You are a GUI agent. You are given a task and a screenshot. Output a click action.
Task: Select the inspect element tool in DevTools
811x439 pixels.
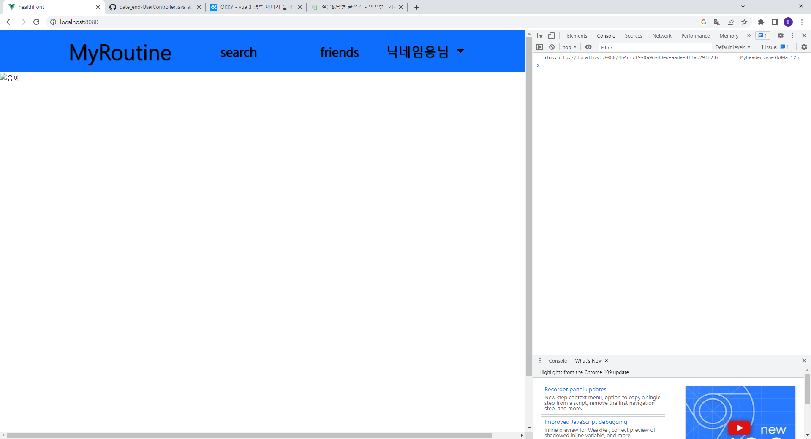coord(539,35)
